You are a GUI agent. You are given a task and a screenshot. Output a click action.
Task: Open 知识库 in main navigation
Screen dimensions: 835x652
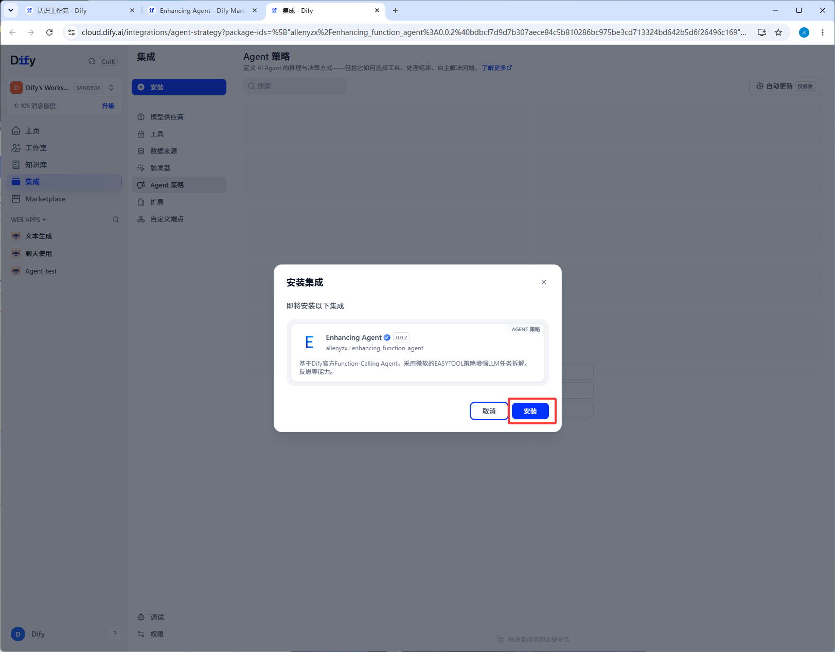[x=64, y=165]
